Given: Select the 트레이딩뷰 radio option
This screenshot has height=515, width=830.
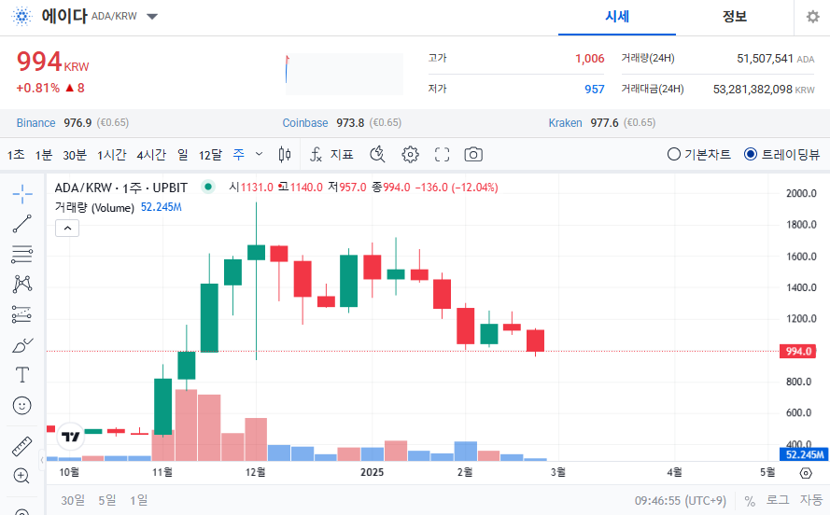Looking at the screenshot, I should click(781, 154).
